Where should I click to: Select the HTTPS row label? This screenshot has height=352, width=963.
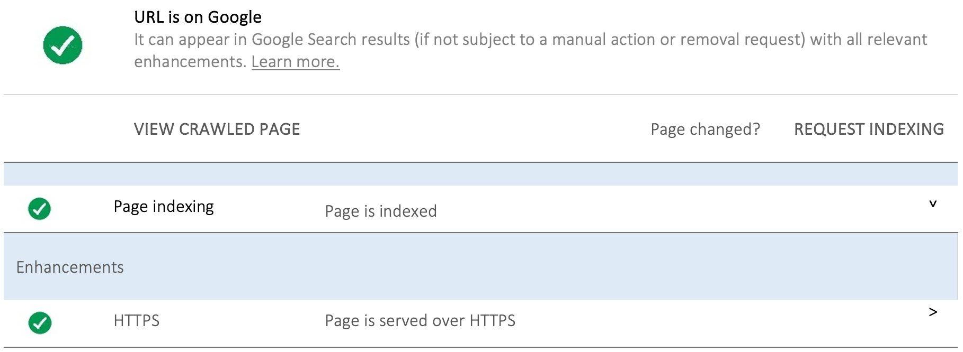(136, 320)
